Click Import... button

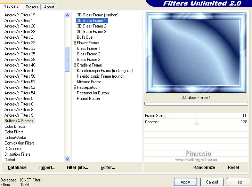[47, 167]
